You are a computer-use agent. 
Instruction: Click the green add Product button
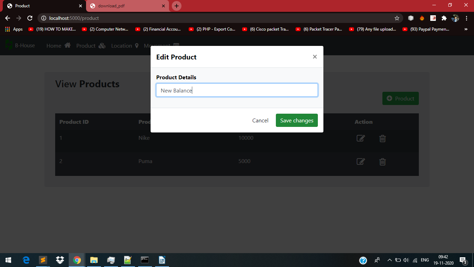pos(400,98)
